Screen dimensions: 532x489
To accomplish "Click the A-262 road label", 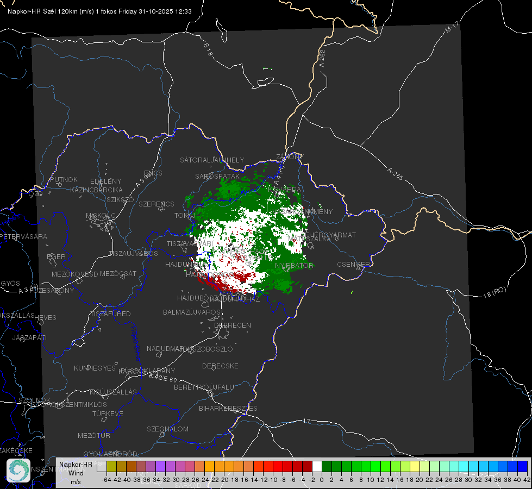I will click(x=322, y=58).
